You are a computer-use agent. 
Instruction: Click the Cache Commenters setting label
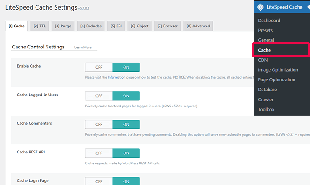click(34, 123)
